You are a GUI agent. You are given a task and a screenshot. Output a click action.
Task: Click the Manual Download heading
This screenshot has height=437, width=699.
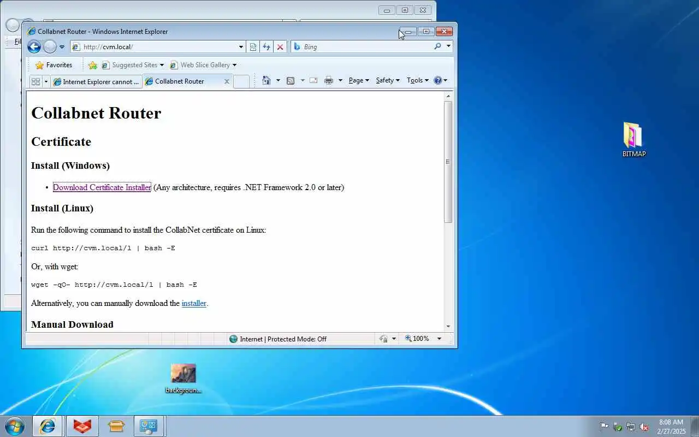click(72, 324)
